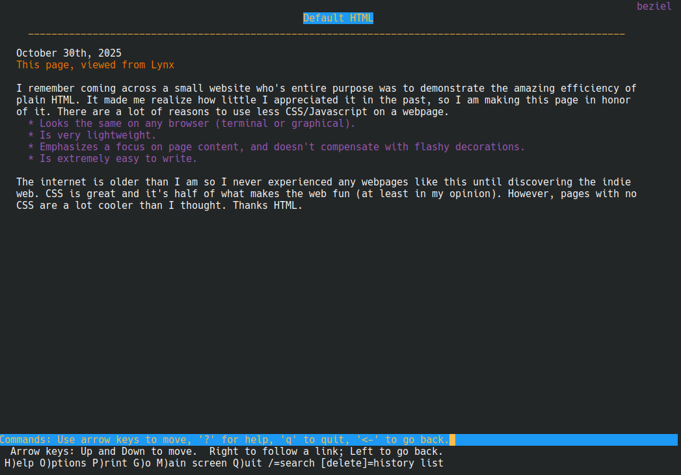This screenshot has width=681, height=475.
Task: Click the "Arrow keys: Up and Down" help line
Action: coord(226,452)
